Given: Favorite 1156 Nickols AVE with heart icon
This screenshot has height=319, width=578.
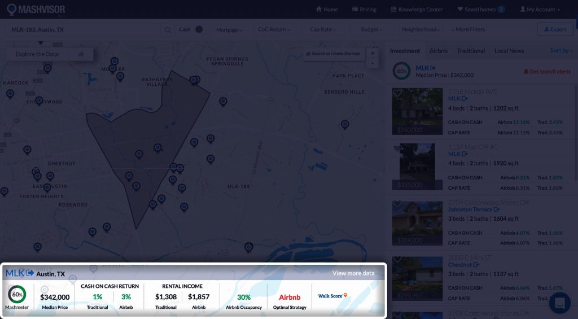Looking at the screenshot, I should [397, 93].
